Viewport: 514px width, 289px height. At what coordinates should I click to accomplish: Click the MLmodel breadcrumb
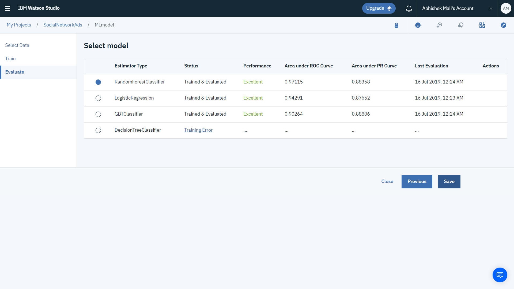tap(104, 25)
